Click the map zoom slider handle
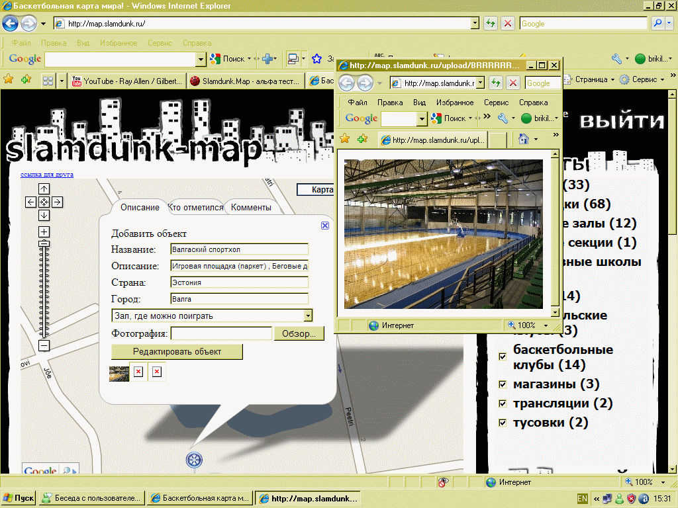This screenshot has width=678, height=508. tap(44, 244)
